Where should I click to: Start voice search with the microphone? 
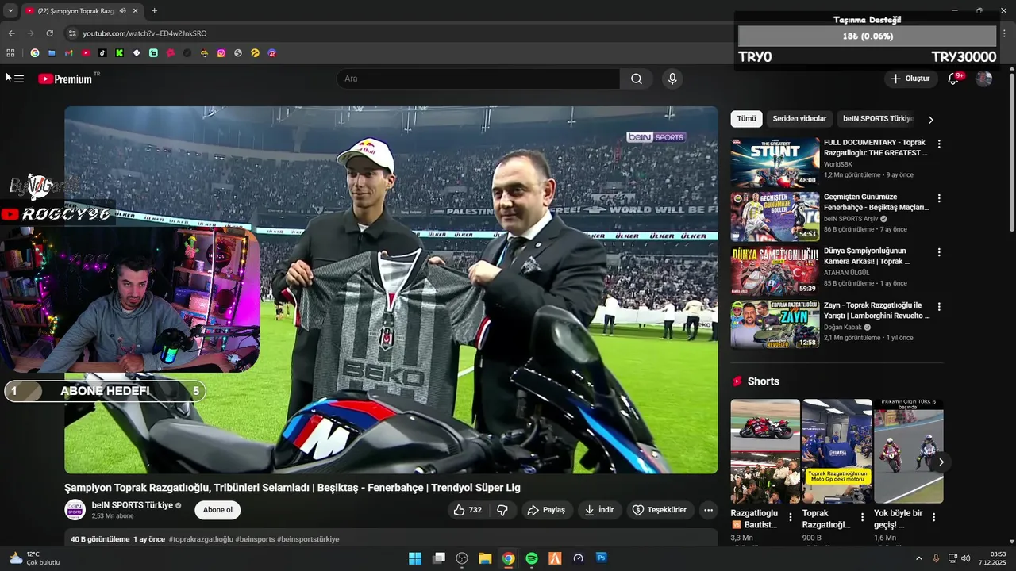pyautogui.click(x=672, y=79)
